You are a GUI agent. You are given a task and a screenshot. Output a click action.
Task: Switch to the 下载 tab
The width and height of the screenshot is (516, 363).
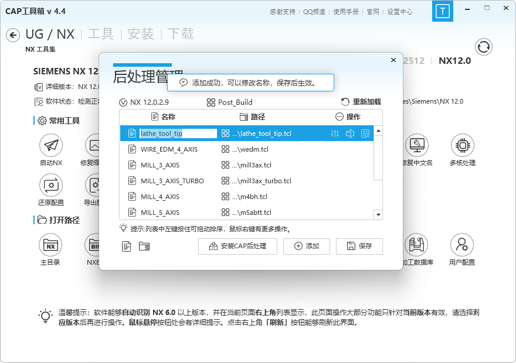click(180, 34)
